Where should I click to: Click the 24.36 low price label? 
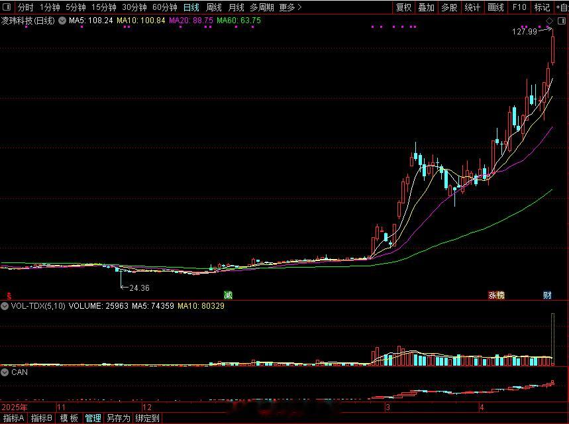click(139, 288)
